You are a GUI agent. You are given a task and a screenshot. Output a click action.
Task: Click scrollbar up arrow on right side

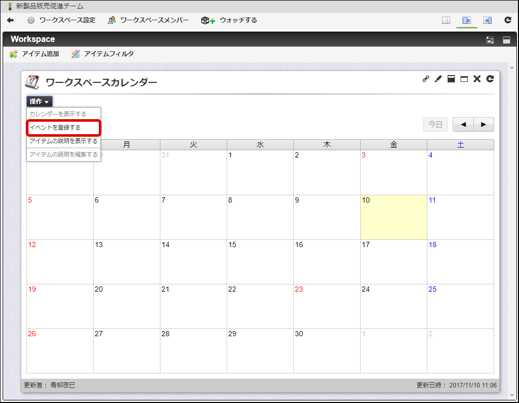click(512, 68)
